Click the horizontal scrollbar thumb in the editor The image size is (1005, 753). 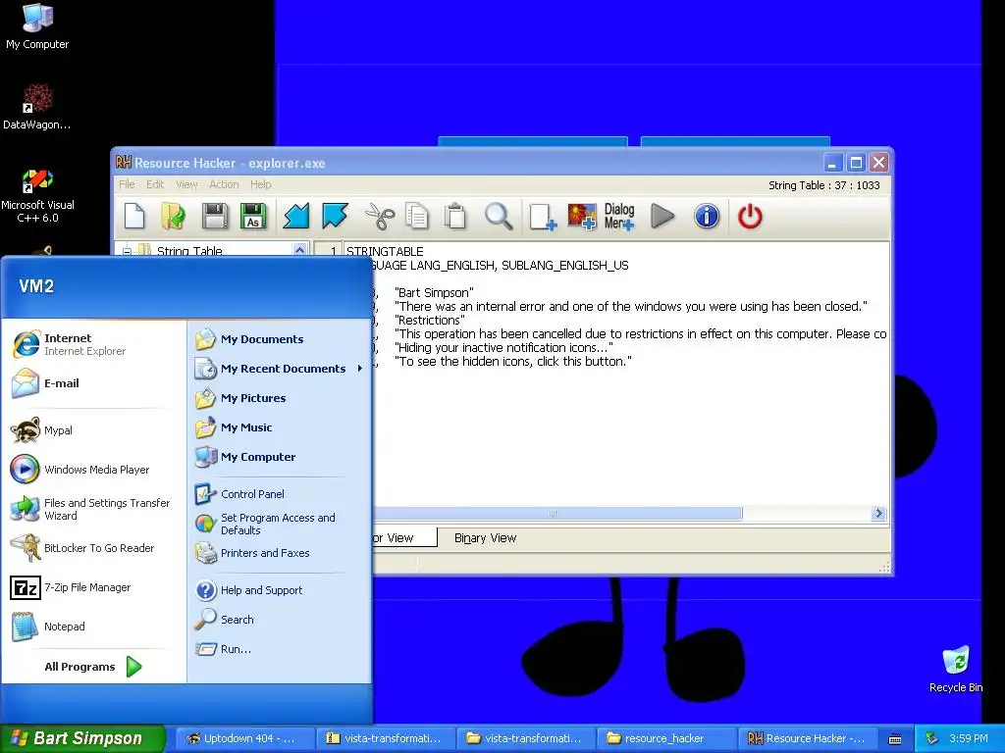pos(557,514)
